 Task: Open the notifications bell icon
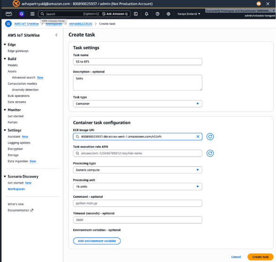146,14
